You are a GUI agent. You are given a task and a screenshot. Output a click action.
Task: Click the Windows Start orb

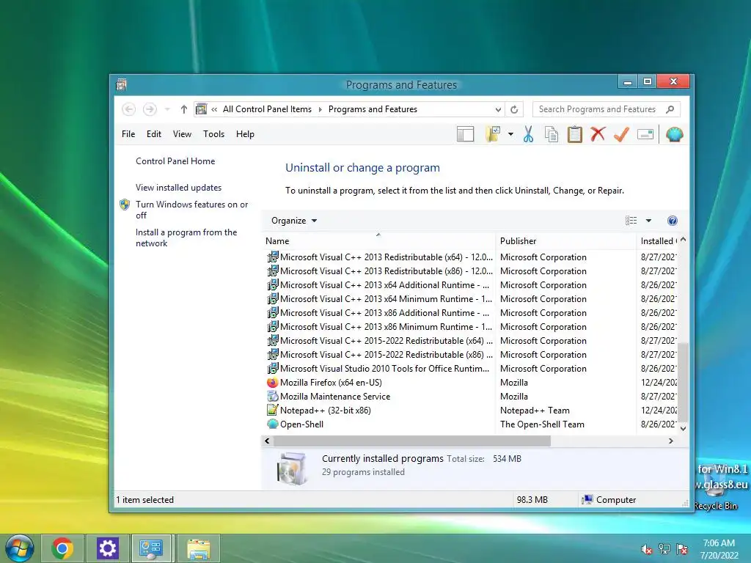click(19, 548)
